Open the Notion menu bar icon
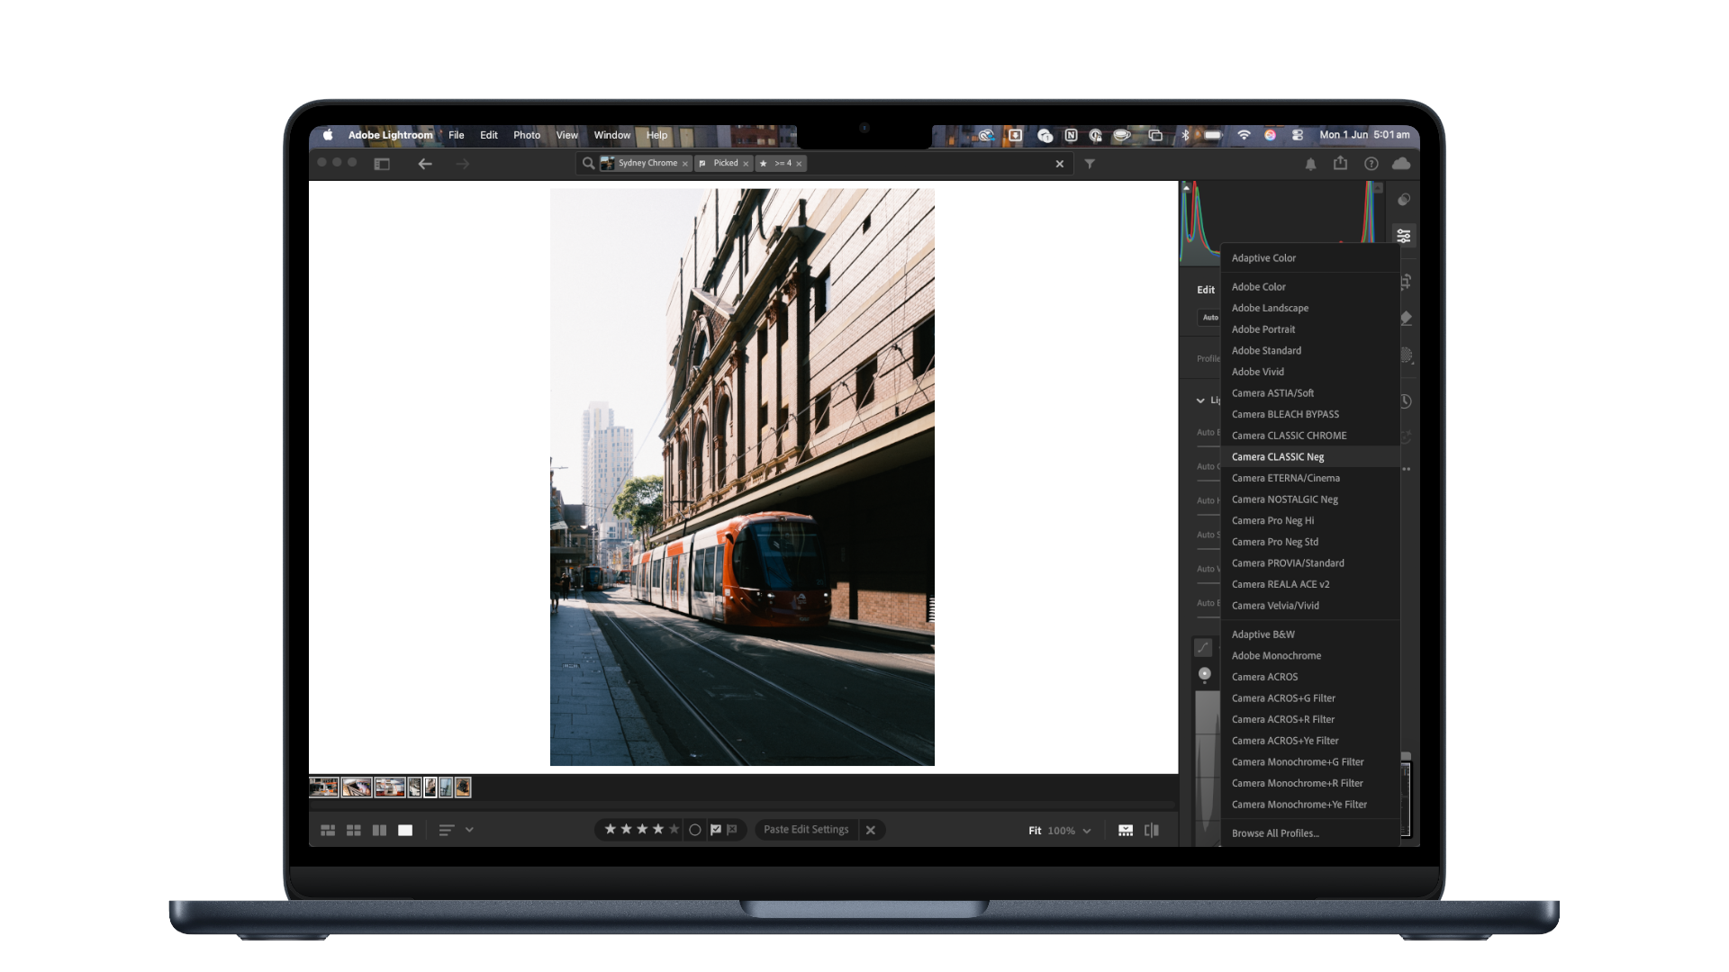Screen dimensions: 1729x972 point(1071,135)
